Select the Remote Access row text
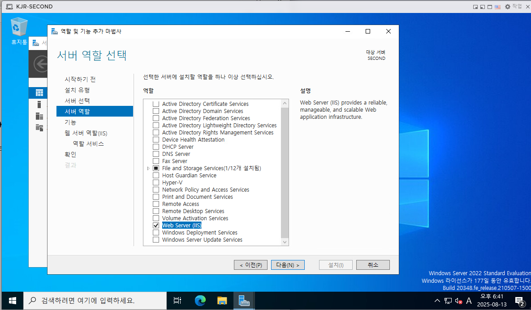 point(181,204)
